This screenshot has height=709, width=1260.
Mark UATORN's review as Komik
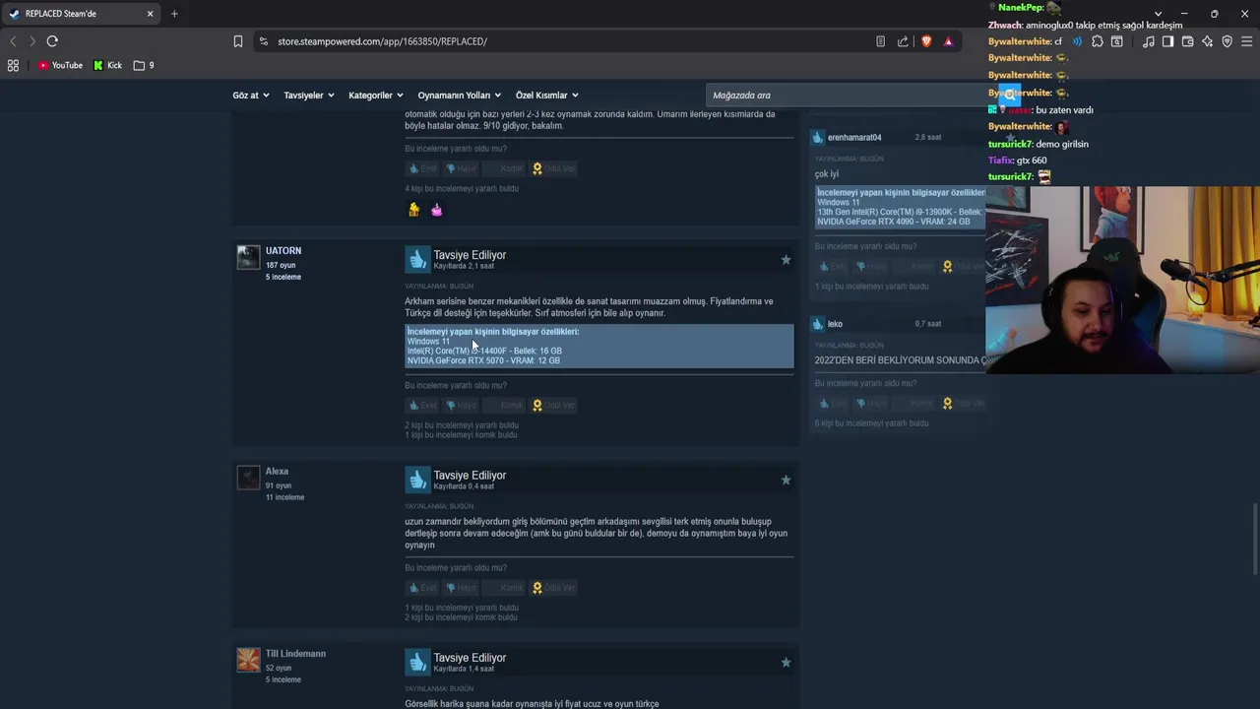[x=505, y=405]
